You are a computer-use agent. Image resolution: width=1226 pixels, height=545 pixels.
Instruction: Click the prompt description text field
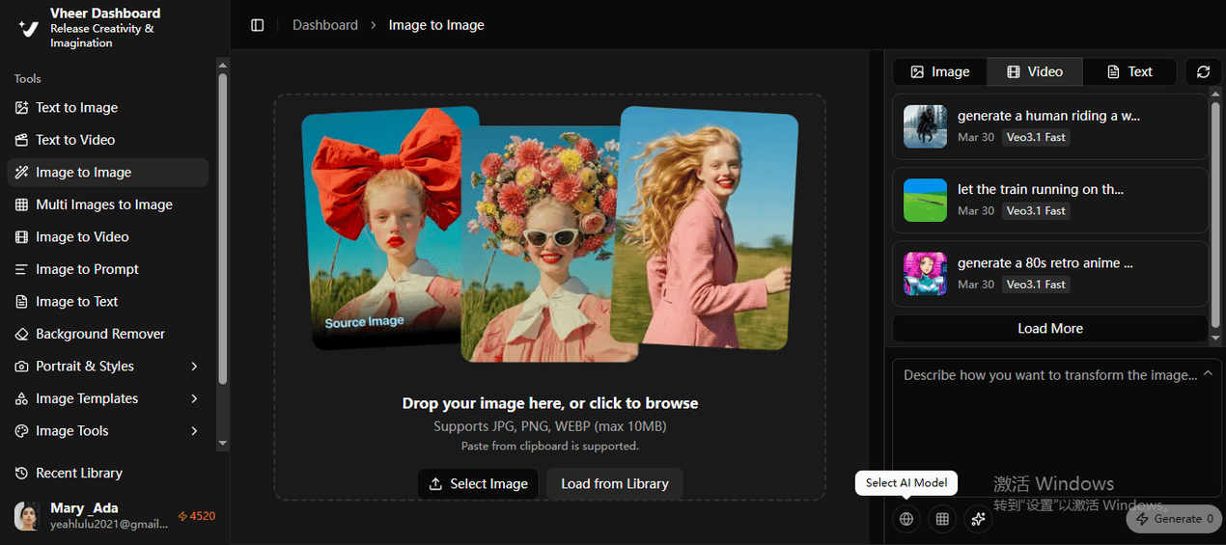(1056, 427)
